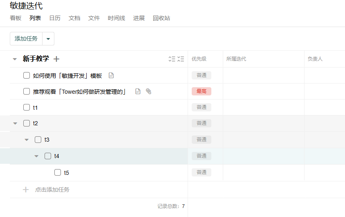This screenshot has height=217, width=345.
Task: Mark task t1 as complete
Action: [x=27, y=107]
